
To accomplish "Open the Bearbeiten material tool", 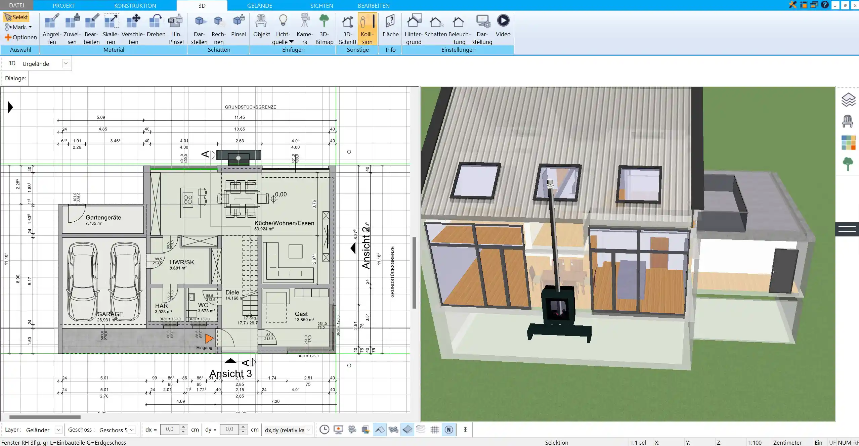I will [x=91, y=29].
